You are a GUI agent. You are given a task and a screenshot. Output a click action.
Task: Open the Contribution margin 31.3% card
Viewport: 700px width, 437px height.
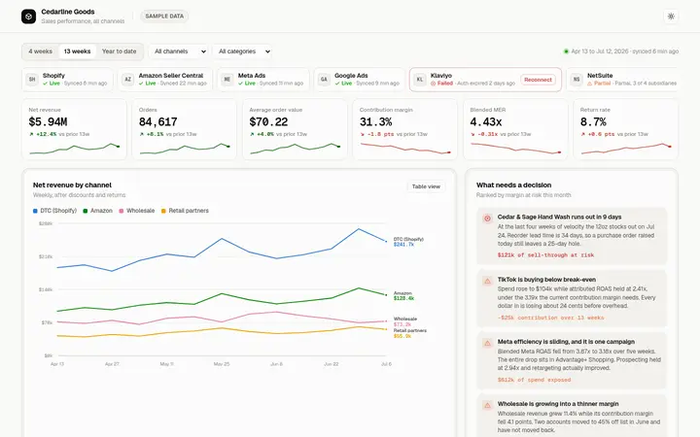pos(404,129)
